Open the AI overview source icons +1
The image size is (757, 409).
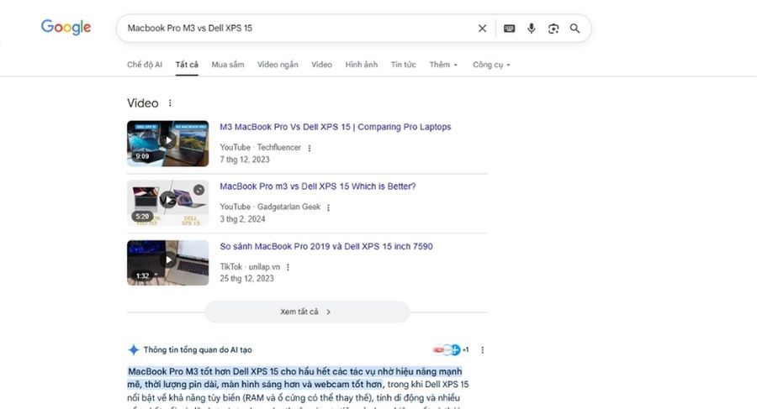tap(451, 349)
